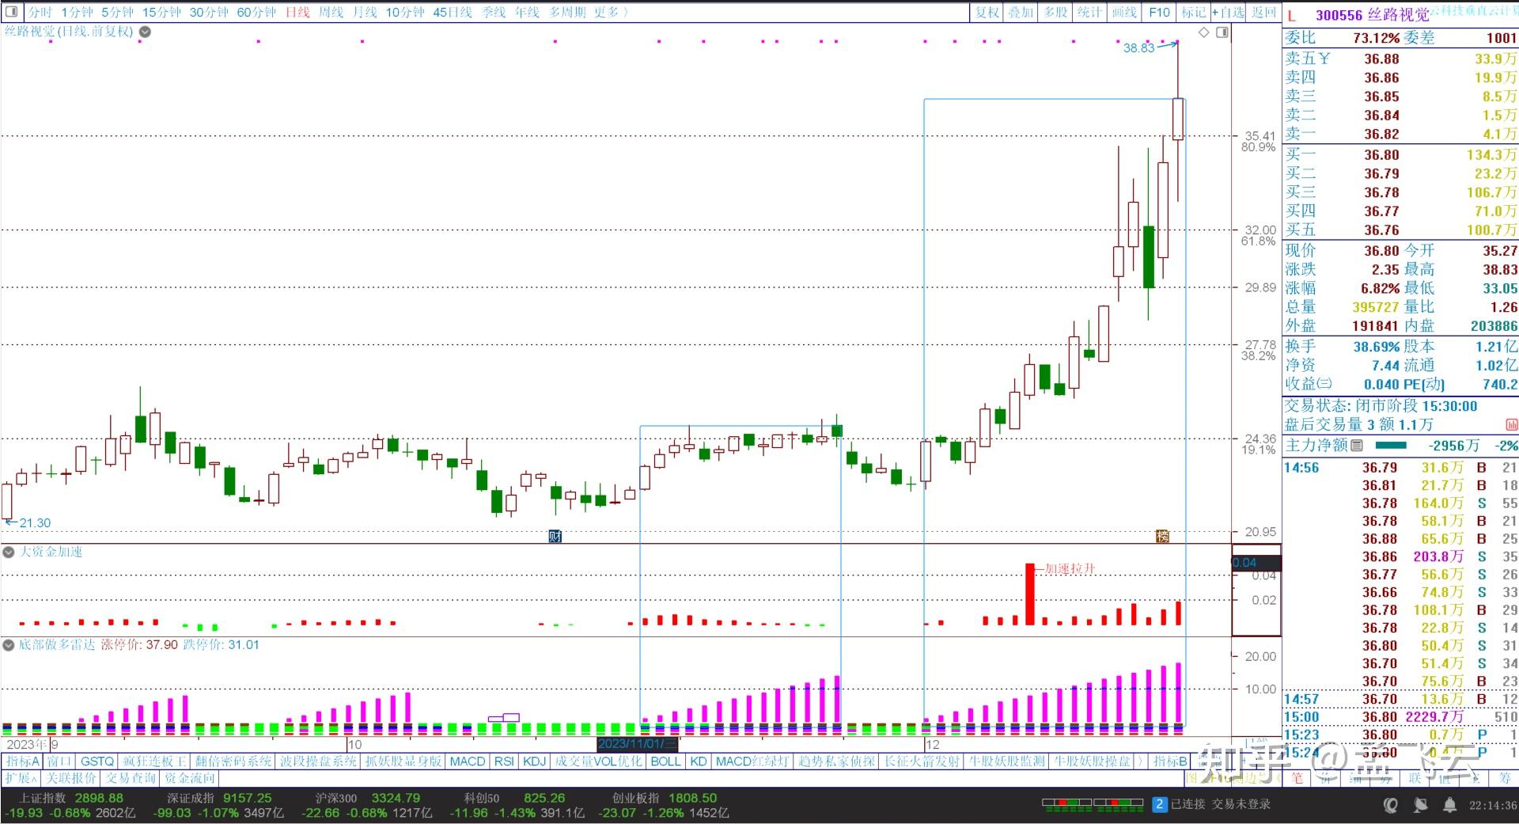The height and width of the screenshot is (824, 1519).
Task: Click the 上证指数 2898.88 status entry
Action: (x=71, y=798)
